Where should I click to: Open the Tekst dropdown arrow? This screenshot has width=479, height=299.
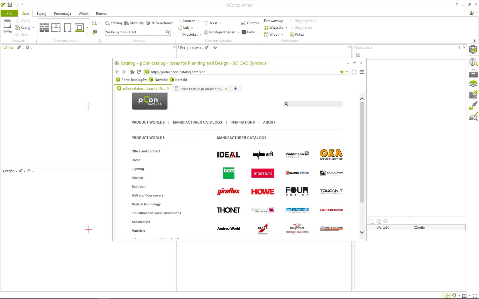(220, 23)
